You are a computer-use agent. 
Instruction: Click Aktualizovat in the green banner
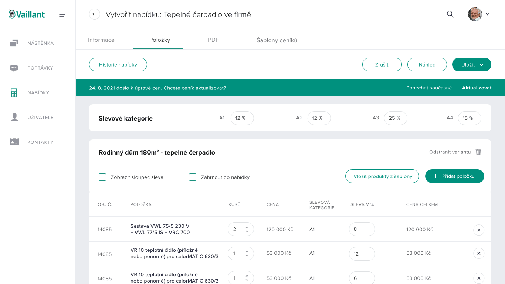click(477, 88)
